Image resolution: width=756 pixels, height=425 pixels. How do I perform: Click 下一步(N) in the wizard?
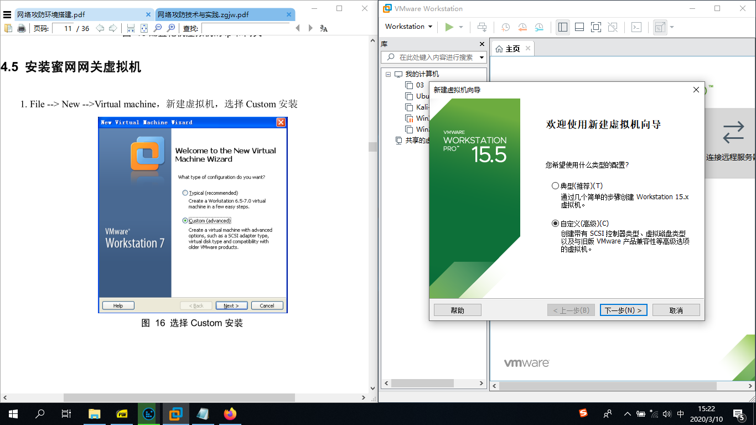[x=623, y=310]
